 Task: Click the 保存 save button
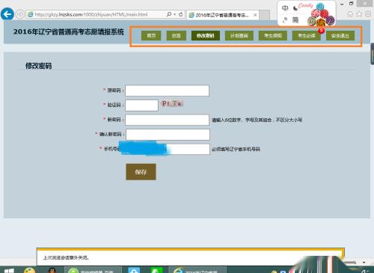141,172
